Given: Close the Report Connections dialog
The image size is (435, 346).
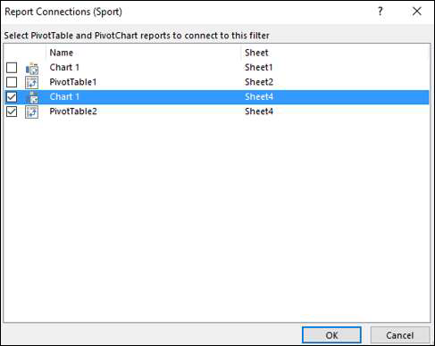Looking at the screenshot, I should point(417,12).
